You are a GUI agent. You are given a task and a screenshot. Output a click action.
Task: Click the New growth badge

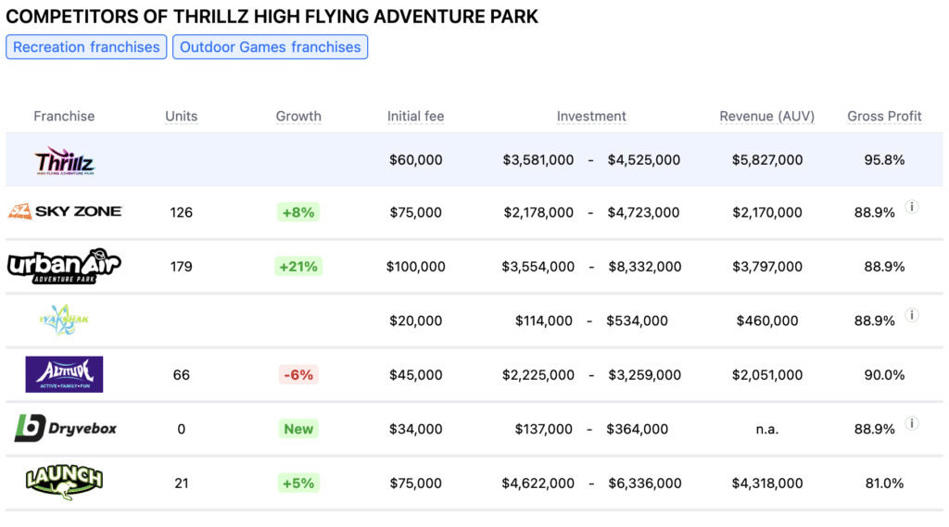tap(298, 429)
